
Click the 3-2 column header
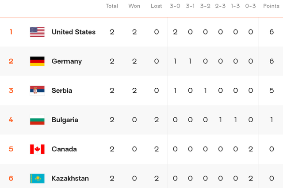coord(205,6)
